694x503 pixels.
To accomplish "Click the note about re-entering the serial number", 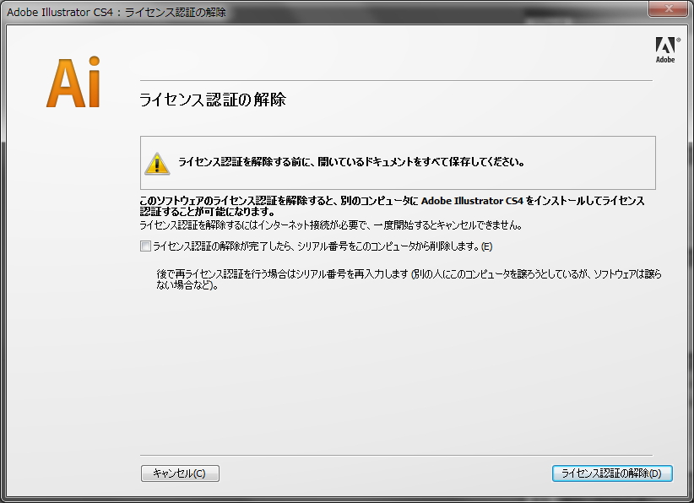I will tap(409, 279).
